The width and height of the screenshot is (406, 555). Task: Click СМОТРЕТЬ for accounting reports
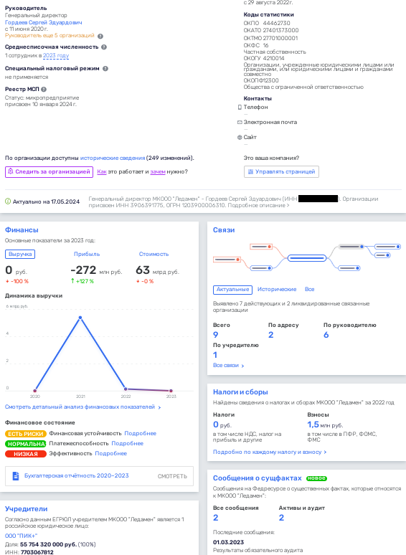coord(172,476)
